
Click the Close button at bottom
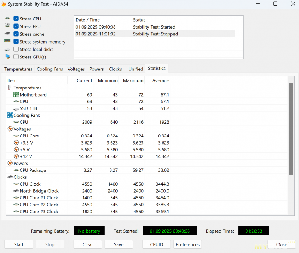point(281,244)
